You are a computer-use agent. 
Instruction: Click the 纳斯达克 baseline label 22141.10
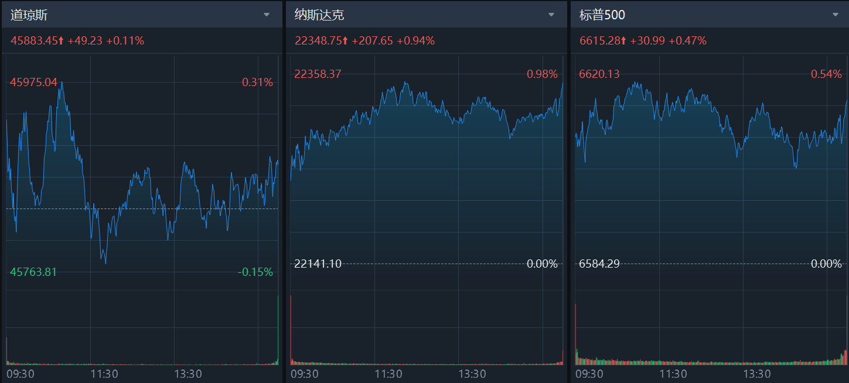318,264
